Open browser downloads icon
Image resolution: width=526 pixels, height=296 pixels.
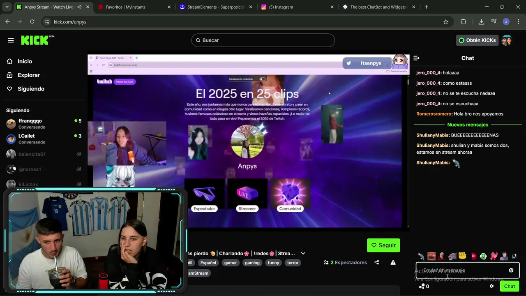[x=481, y=22]
